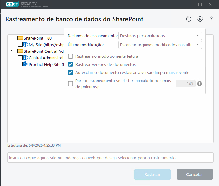This screenshot has height=186, width=219.
Task: Check the My Site checkbox
Action: 20,44
